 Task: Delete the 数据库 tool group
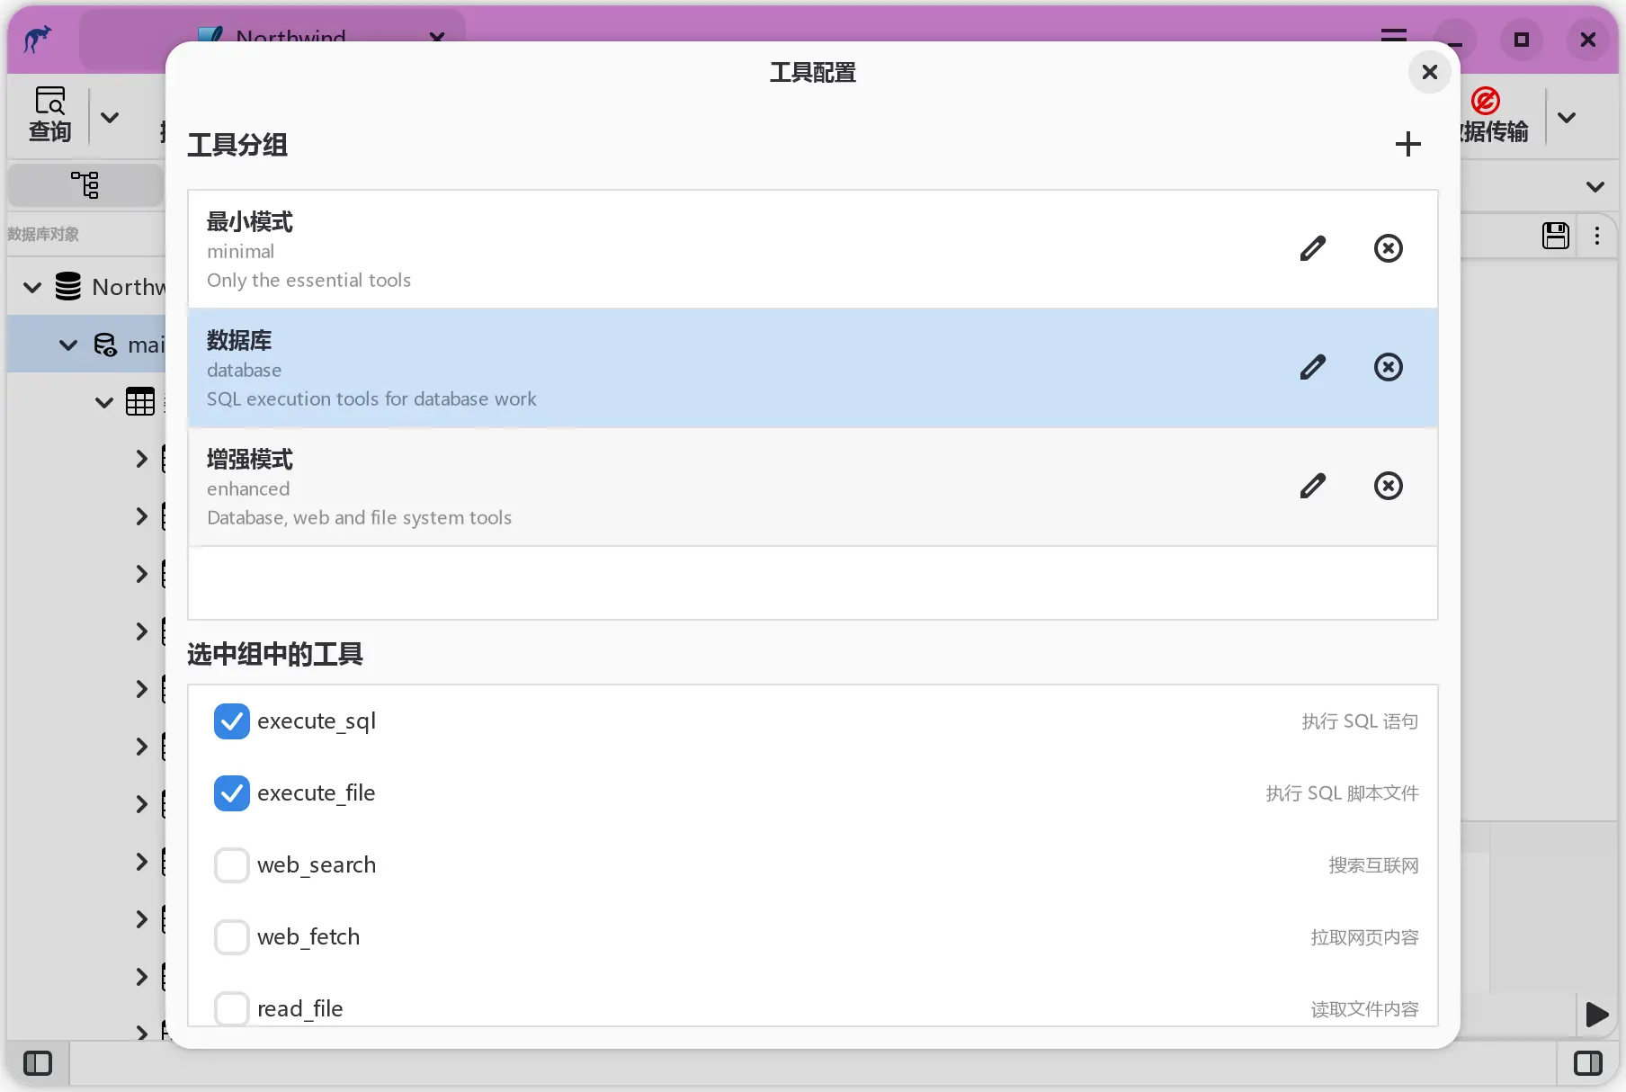[x=1389, y=367]
